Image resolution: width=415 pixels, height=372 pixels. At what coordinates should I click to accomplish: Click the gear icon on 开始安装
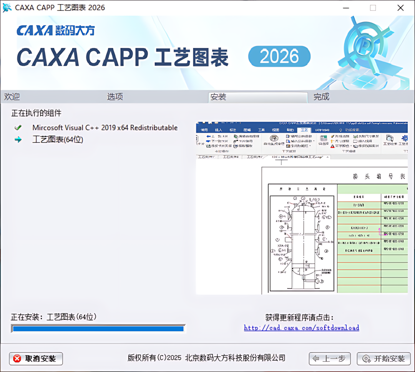[366, 359]
